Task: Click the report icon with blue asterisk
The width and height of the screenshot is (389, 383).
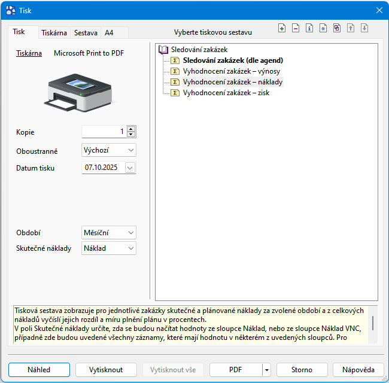Action: (x=323, y=28)
